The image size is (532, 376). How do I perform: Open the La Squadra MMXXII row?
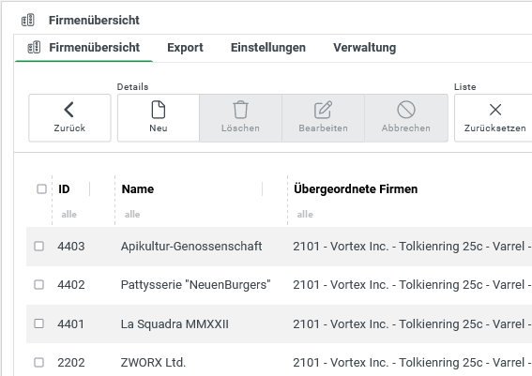pyautogui.click(x=279, y=323)
